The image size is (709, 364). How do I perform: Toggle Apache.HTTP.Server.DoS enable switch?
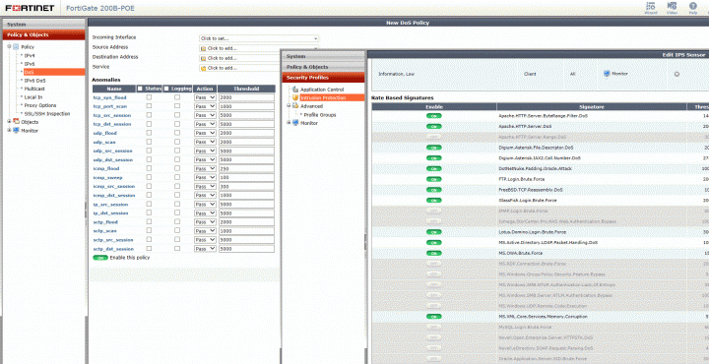[x=434, y=127]
